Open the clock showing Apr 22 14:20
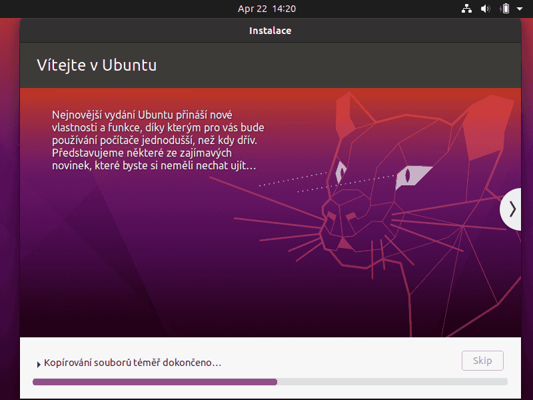 (267, 9)
